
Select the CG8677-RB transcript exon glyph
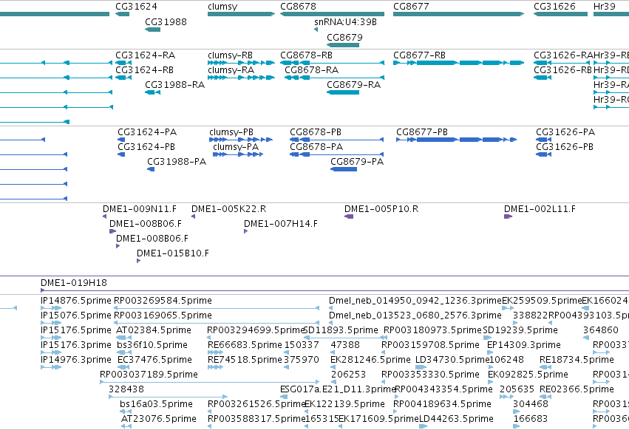point(458,63)
